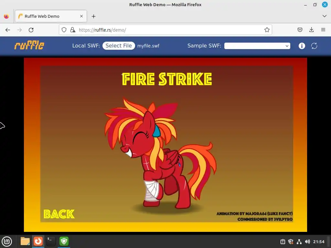Screen dimensions: 331x248
Task: Open the Sample SWF dropdown
Action: point(257,46)
